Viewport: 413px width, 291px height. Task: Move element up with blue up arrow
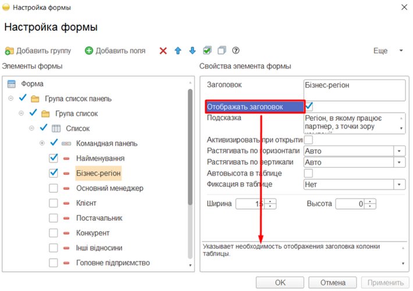[x=178, y=51]
